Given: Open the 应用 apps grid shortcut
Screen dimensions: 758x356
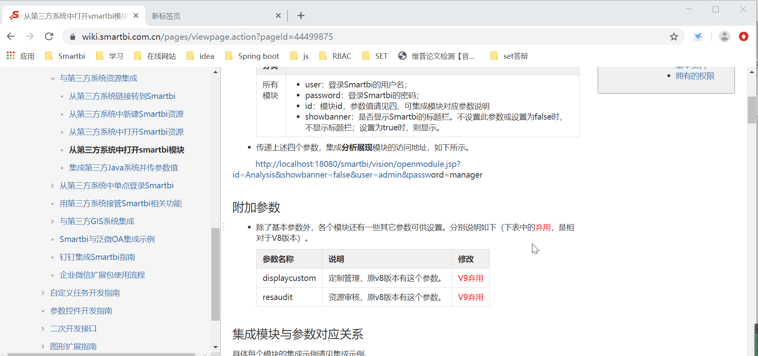Looking at the screenshot, I should [21, 56].
